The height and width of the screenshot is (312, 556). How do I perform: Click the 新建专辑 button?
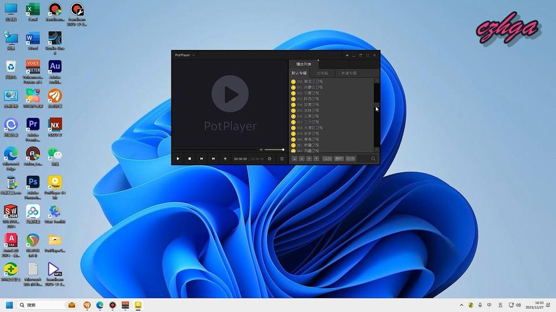point(348,73)
